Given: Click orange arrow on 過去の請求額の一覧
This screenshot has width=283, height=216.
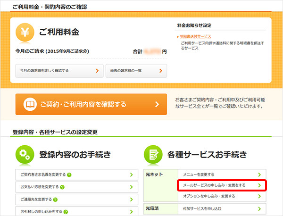Looking at the screenshot, I should pyautogui.click(x=161, y=71).
